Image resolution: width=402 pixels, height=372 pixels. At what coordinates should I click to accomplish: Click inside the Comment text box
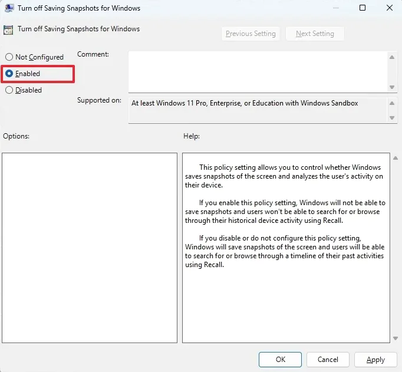pos(258,72)
